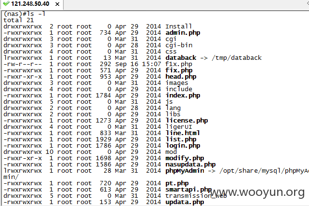Click the green connected checkmark icon
This screenshot has width=309, height=206.
click(x=6, y=3)
